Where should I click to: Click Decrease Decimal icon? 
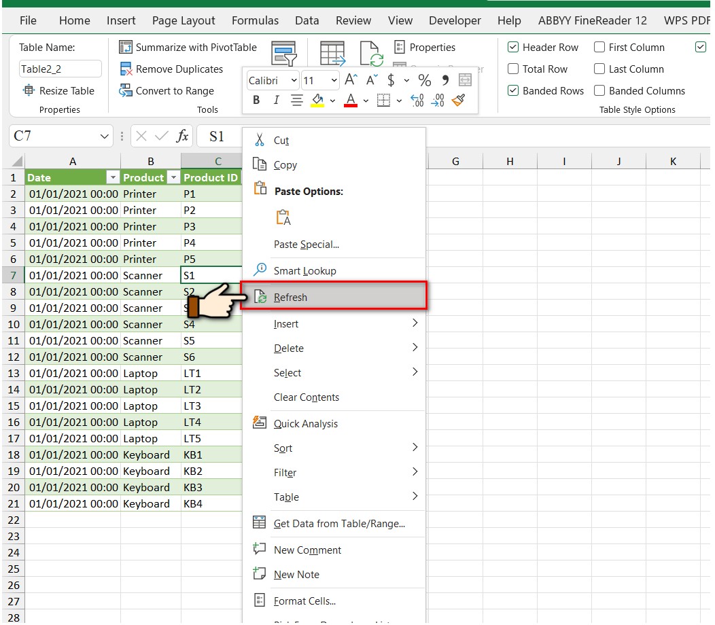tap(438, 101)
